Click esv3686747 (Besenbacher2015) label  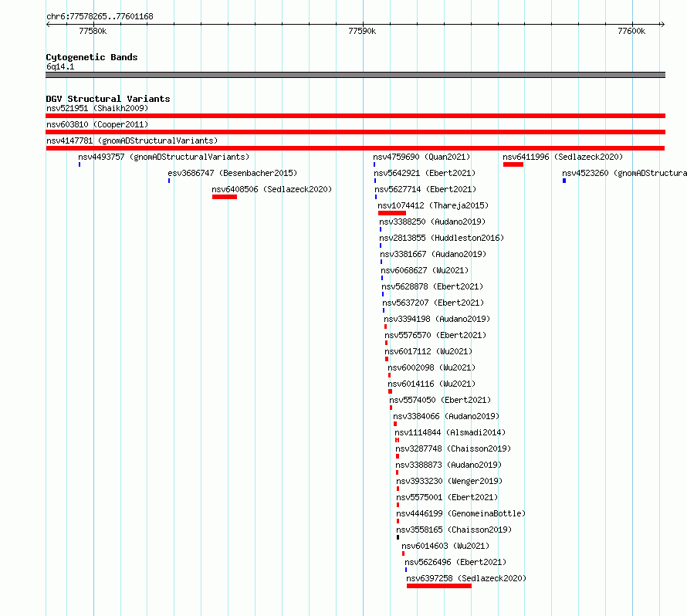(x=232, y=173)
